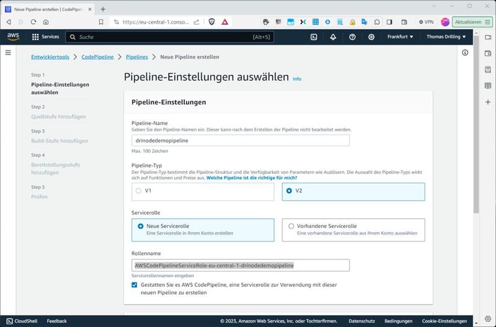
Task: Click the Pipeline-Name input field
Action: click(x=241, y=141)
